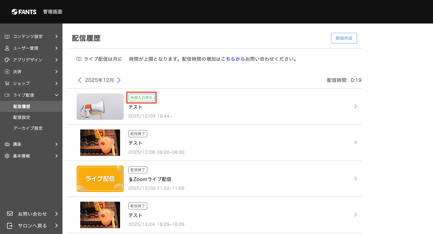Viewport: 433px width, 234px height.
Task: Click the palette icon beside アプリデザイン
Action: point(7,60)
